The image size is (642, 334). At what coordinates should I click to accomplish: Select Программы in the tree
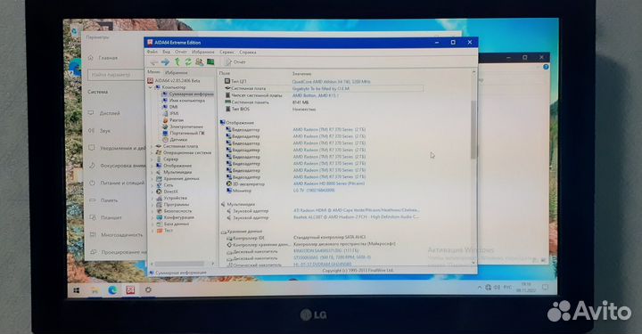pos(177,204)
